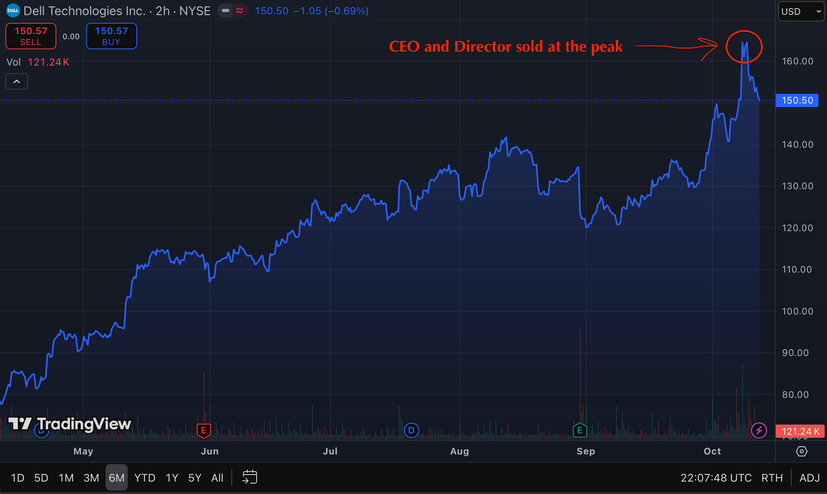Click the Dell Technologies Inc. symbol title
This screenshot has width=827, height=494.
(x=85, y=11)
